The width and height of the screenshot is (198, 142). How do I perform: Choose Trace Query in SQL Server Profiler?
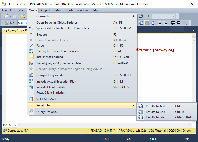82,63
